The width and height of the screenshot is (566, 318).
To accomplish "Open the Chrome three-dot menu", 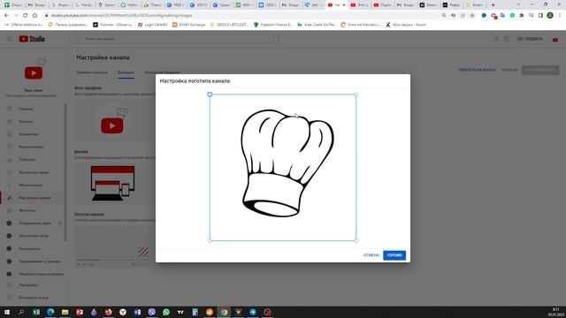I will click(560, 16).
